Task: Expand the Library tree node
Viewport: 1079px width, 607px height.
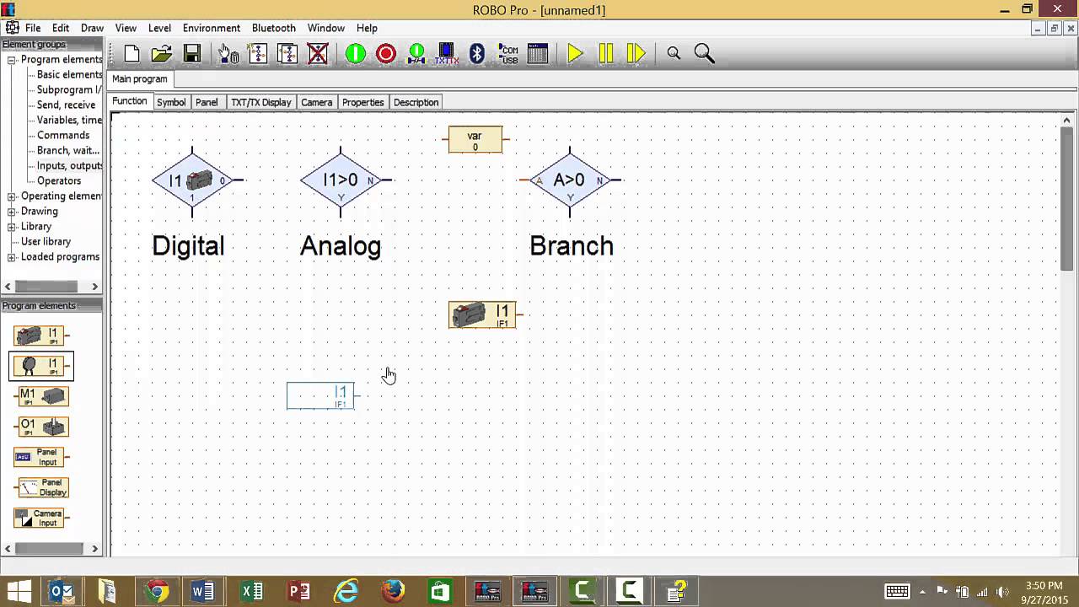Action: click(12, 227)
